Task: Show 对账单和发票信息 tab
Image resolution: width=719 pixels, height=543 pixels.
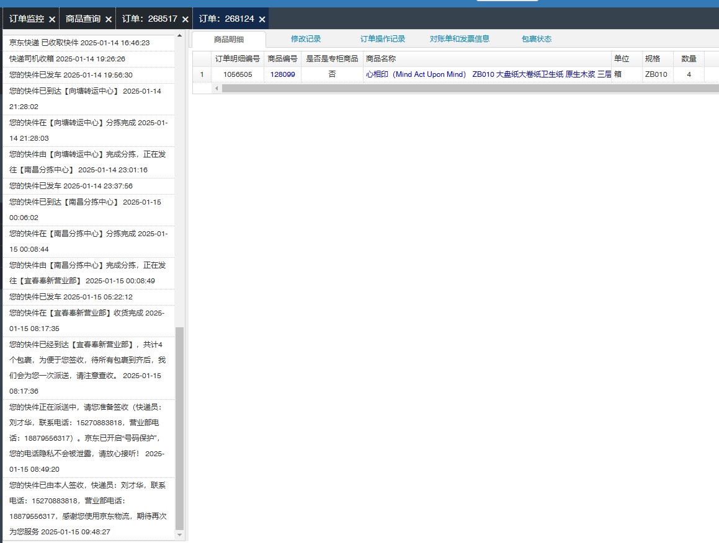Action: point(460,39)
